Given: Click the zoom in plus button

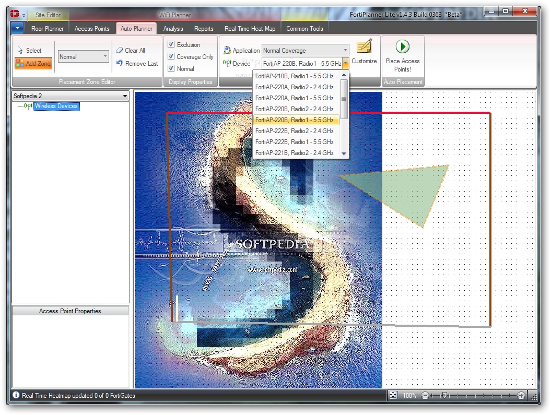Looking at the screenshot, I should pos(521,396).
